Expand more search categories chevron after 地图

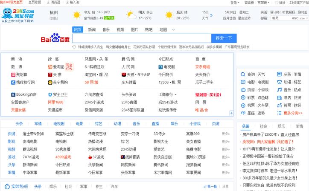173,30
